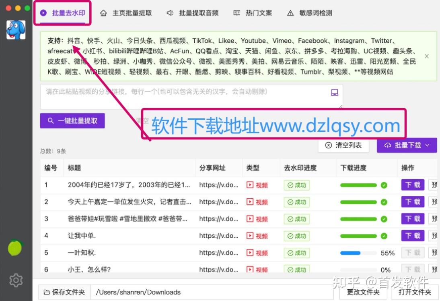Click the paste-from-clipboard icon in link box
Viewport: 440px width, 301px height.
coord(335,92)
